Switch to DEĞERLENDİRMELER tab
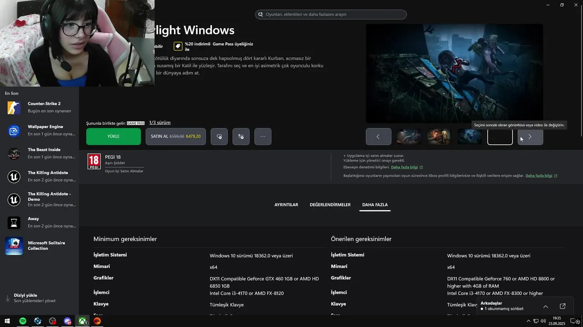This screenshot has height=327, width=583. pos(330,205)
